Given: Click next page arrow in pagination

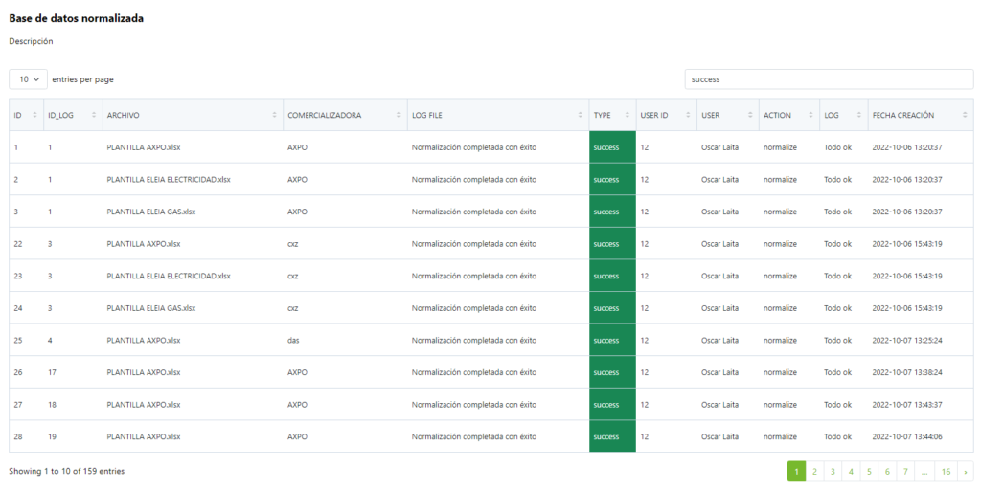Looking at the screenshot, I should pos(965,471).
